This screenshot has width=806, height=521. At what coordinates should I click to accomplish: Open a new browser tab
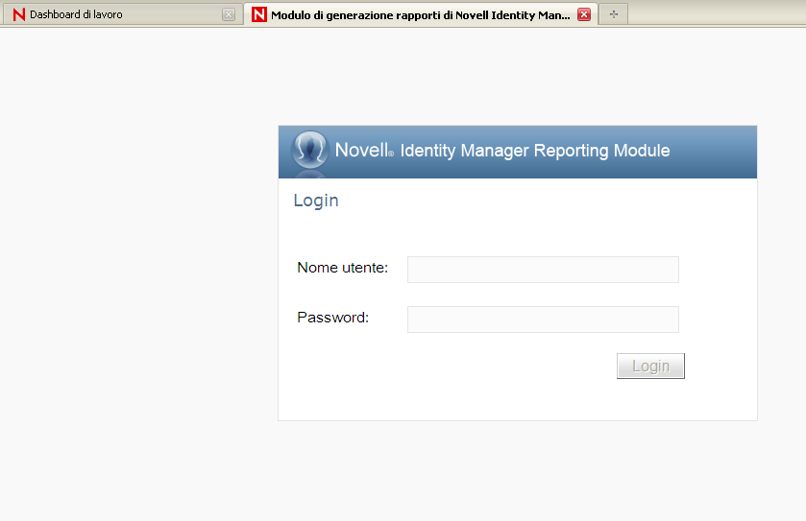(613, 14)
